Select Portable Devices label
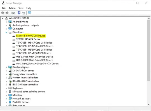Screen dimensions: 151x111 (x=21, y=102)
